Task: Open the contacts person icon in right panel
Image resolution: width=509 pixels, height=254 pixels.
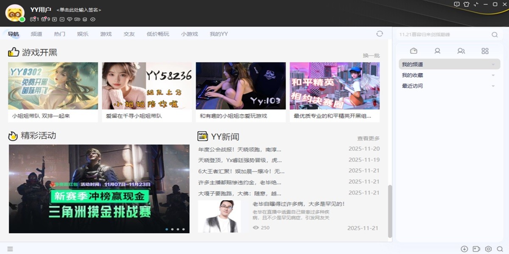Action: 438,51
